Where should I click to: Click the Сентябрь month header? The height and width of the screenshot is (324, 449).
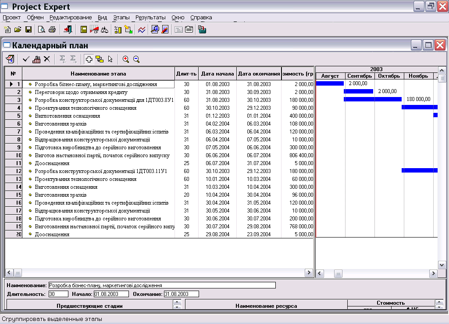pos(360,76)
